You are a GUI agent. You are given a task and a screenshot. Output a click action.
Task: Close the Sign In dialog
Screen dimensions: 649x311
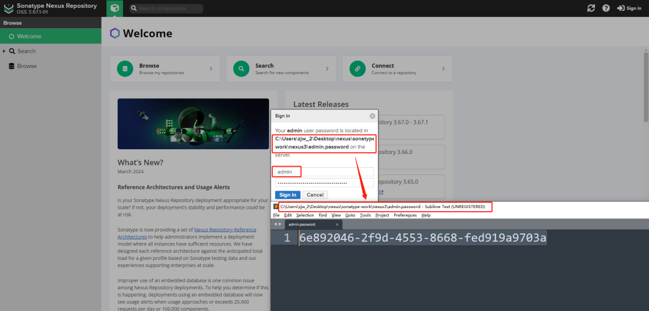[x=372, y=116]
